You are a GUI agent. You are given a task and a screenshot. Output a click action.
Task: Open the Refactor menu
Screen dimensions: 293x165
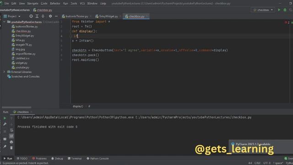(55, 3)
